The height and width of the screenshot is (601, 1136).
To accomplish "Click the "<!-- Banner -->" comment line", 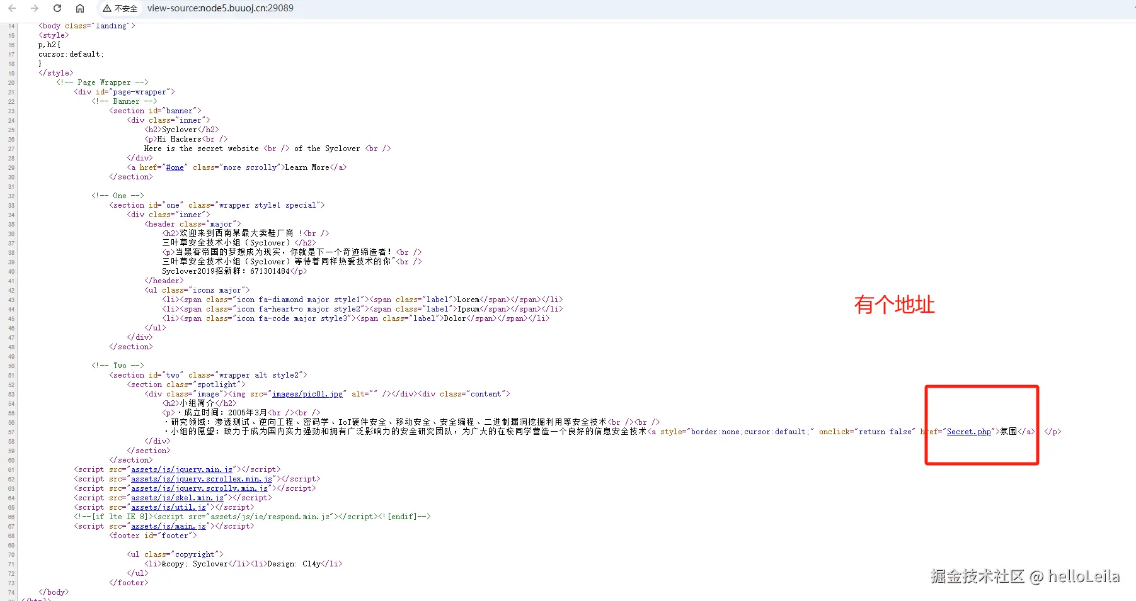I will click(x=124, y=101).
